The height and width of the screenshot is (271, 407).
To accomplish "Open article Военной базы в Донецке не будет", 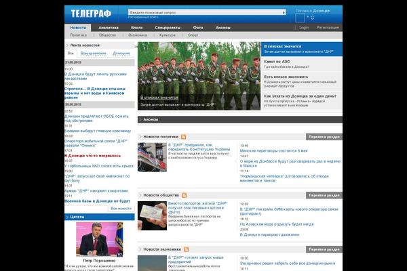I will 97,201.
